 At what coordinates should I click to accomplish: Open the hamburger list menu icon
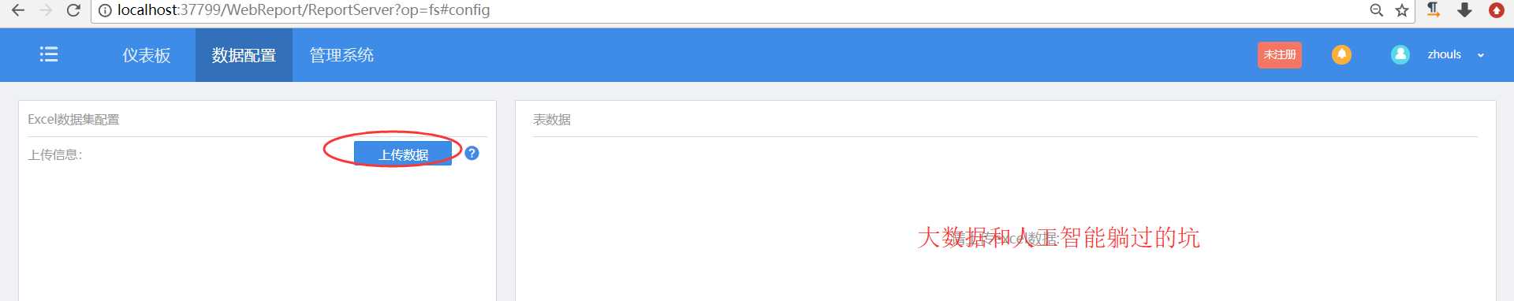[49, 54]
